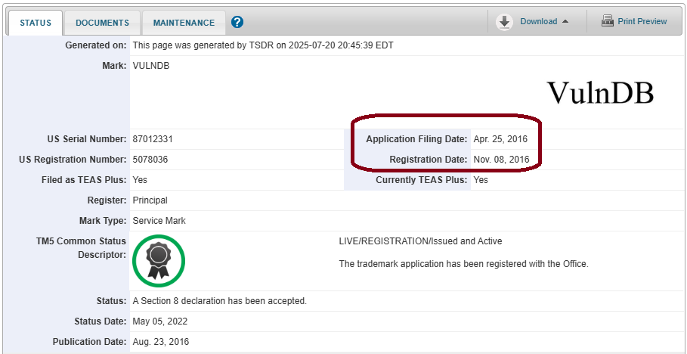Click the Section 8 declaration status text
Viewport: 687px width, 354px height.
pos(219,301)
